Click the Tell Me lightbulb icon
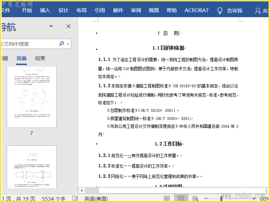Viewport: 270px width, 202px height. tap(220, 10)
